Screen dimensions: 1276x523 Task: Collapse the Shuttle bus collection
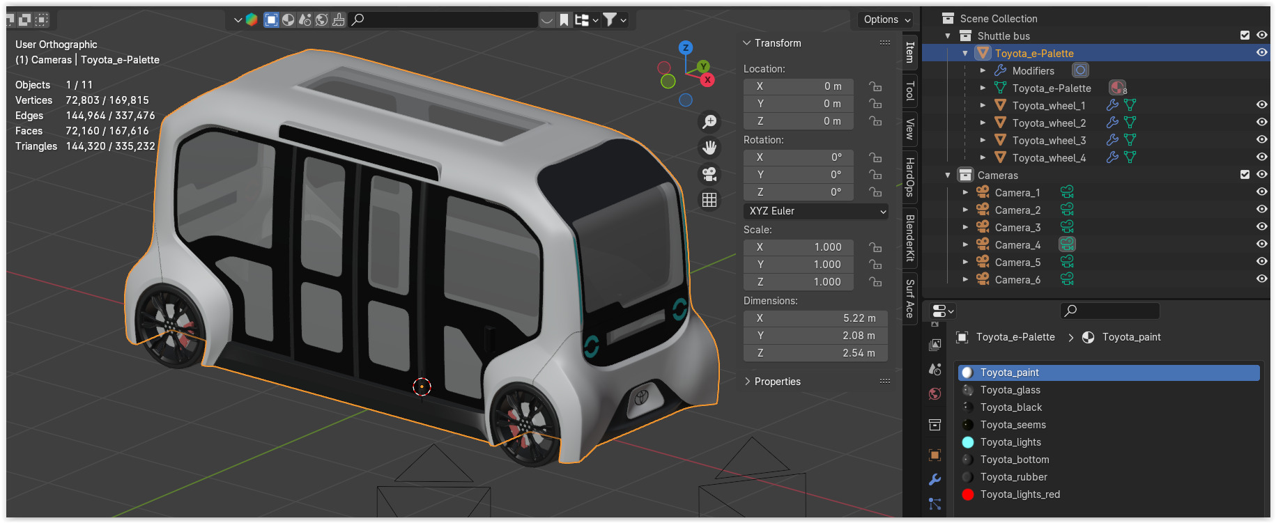948,36
